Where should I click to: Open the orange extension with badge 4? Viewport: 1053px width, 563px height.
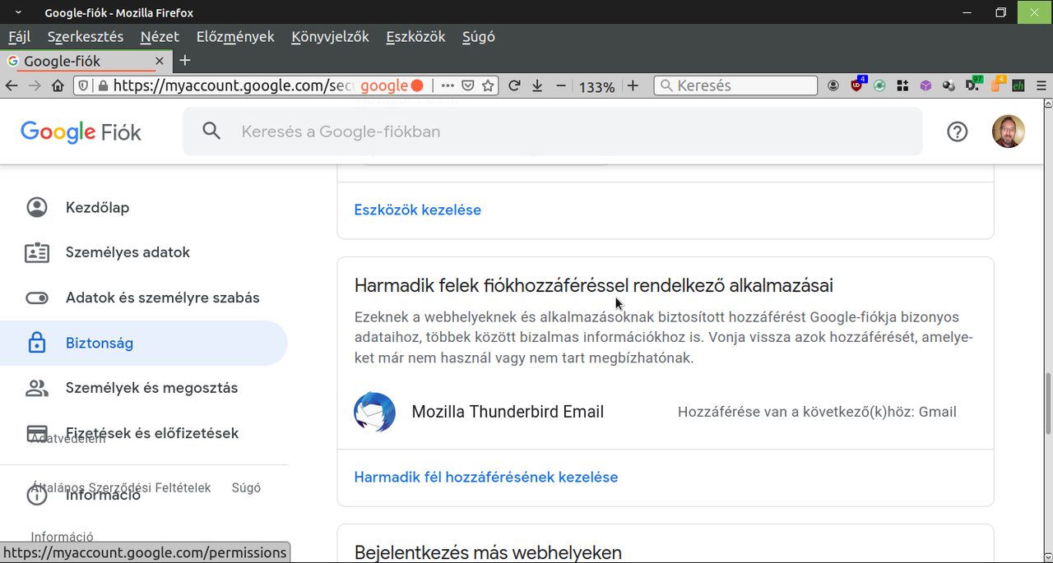pyautogui.click(x=997, y=84)
